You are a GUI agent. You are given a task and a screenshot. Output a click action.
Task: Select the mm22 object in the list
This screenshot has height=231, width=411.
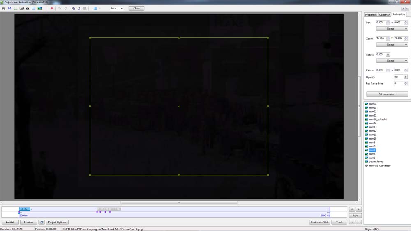[373, 112]
